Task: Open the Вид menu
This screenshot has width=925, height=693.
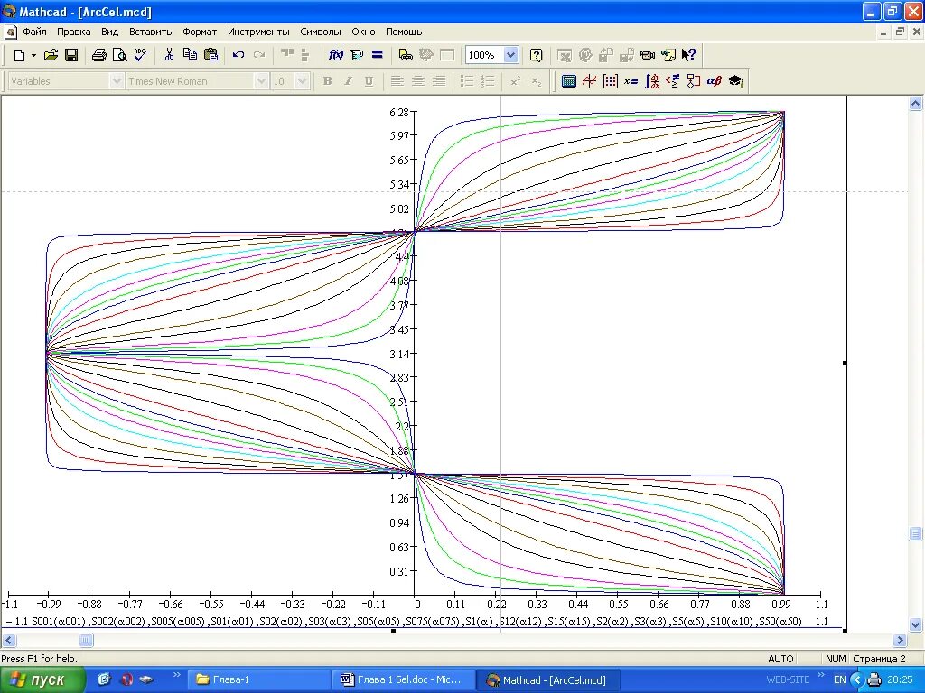Action: click(109, 32)
